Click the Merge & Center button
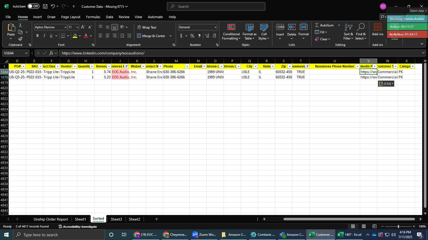The width and height of the screenshot is (428, 240). pyautogui.click(x=151, y=36)
